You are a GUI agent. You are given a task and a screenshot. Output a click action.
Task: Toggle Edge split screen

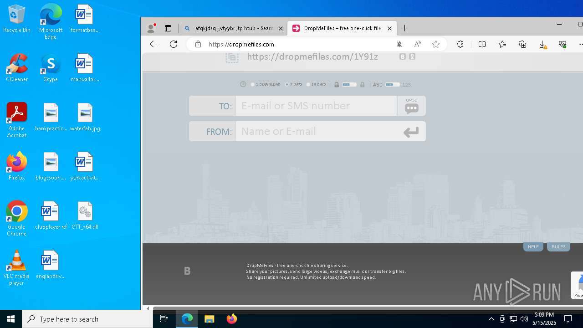tap(482, 44)
